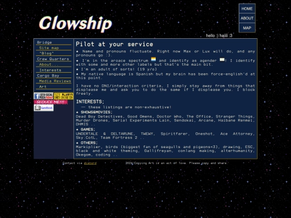This screenshot has height=218, width=291.
Task: Click the 'My native language is Spanish' text
Action: pyautogui.click(x=117, y=74)
